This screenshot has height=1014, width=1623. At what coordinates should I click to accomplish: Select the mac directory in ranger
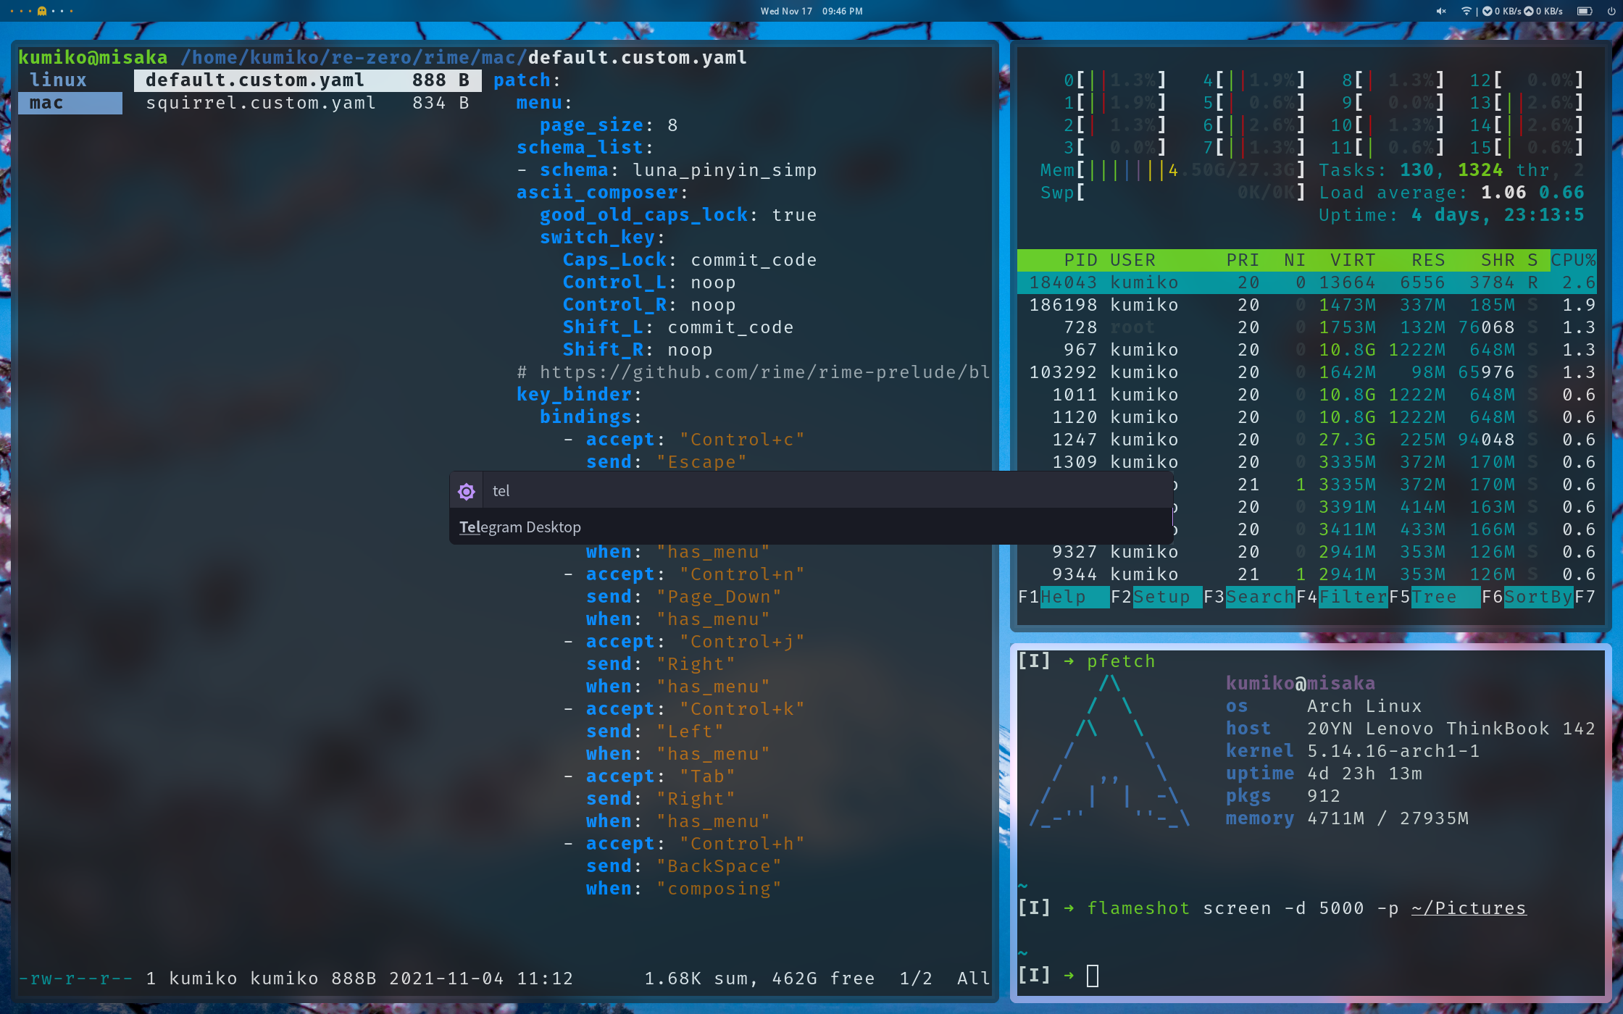[46, 103]
